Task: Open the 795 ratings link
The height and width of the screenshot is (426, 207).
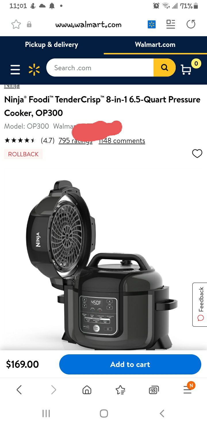Action: point(76,141)
